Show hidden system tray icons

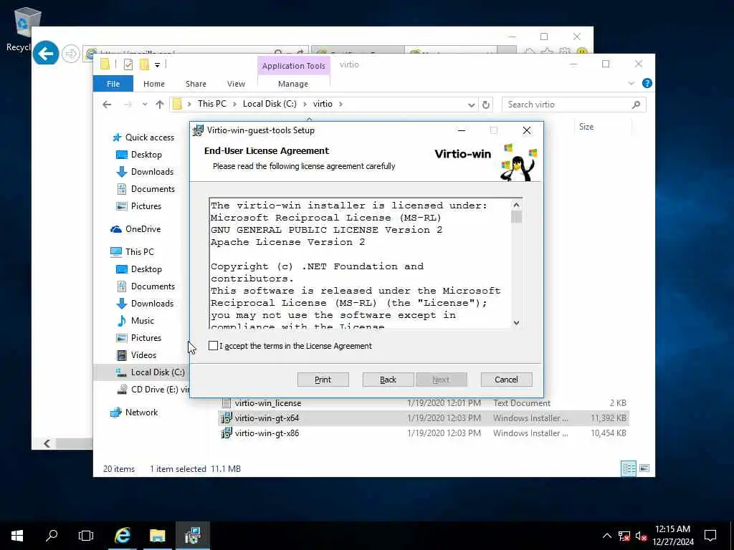pyautogui.click(x=606, y=536)
